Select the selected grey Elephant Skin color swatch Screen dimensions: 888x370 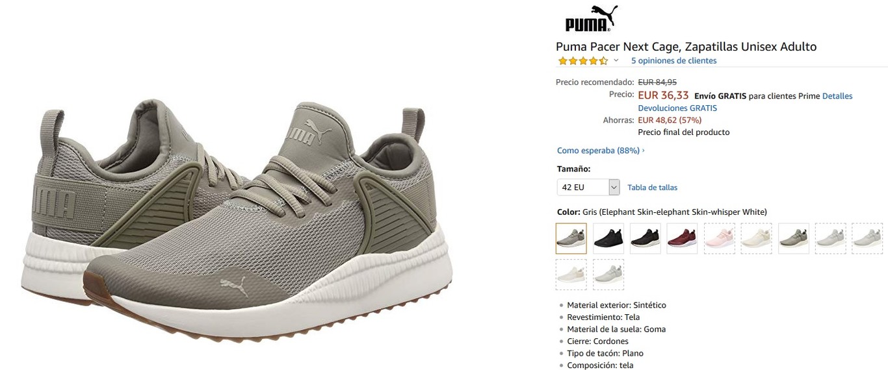(571, 238)
